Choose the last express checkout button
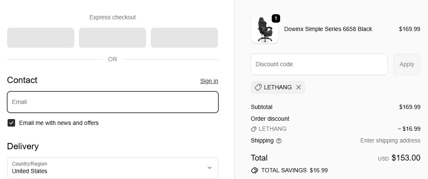 pos(184,38)
